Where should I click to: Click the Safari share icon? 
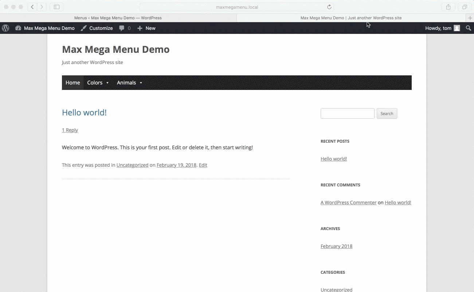coord(448,7)
